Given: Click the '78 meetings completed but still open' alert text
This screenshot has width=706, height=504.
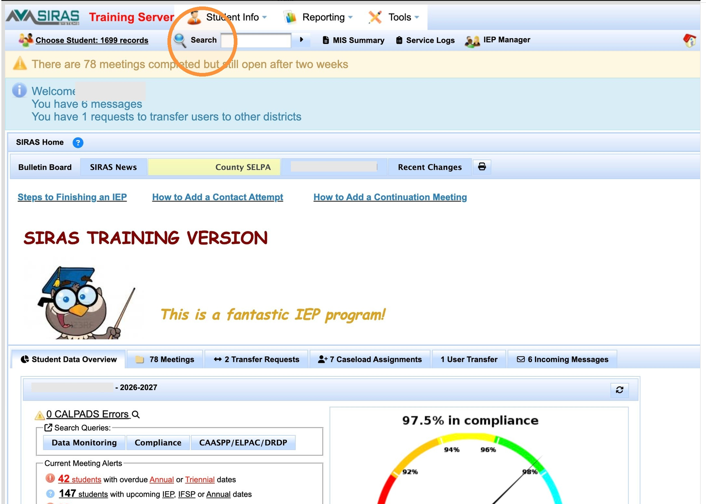Looking at the screenshot, I should [190, 64].
